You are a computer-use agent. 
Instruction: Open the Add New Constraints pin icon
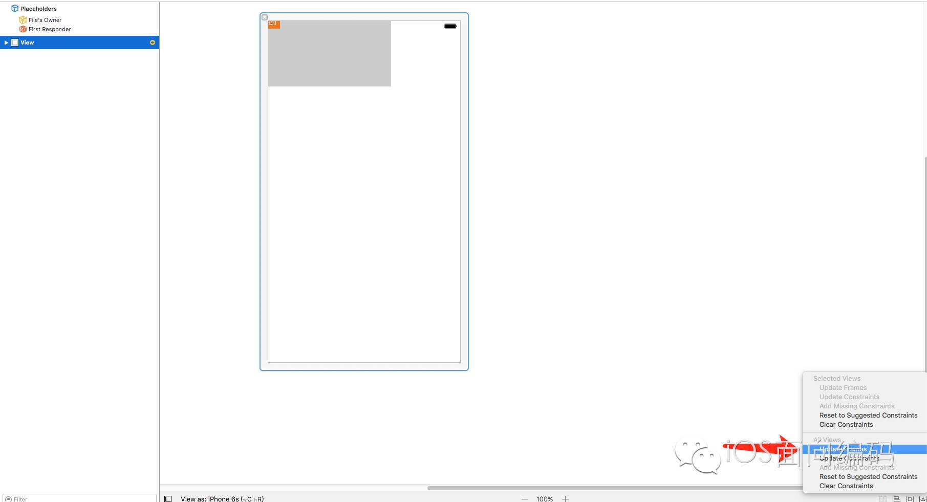(910, 499)
